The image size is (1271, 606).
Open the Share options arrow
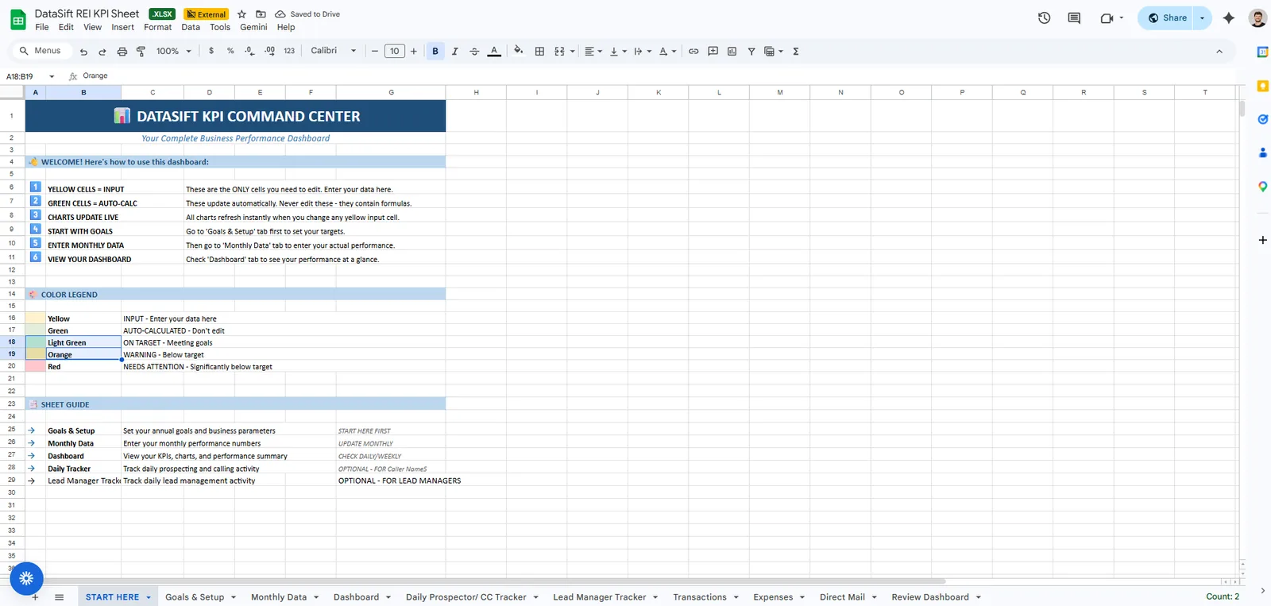click(1202, 17)
